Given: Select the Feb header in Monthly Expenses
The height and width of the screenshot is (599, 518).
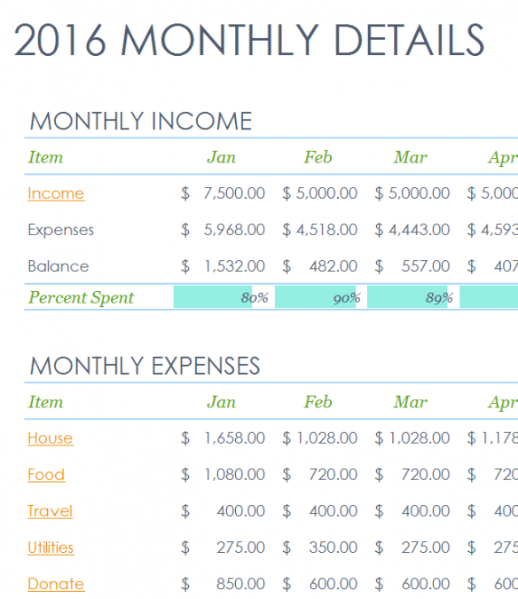Looking at the screenshot, I should [x=318, y=401].
